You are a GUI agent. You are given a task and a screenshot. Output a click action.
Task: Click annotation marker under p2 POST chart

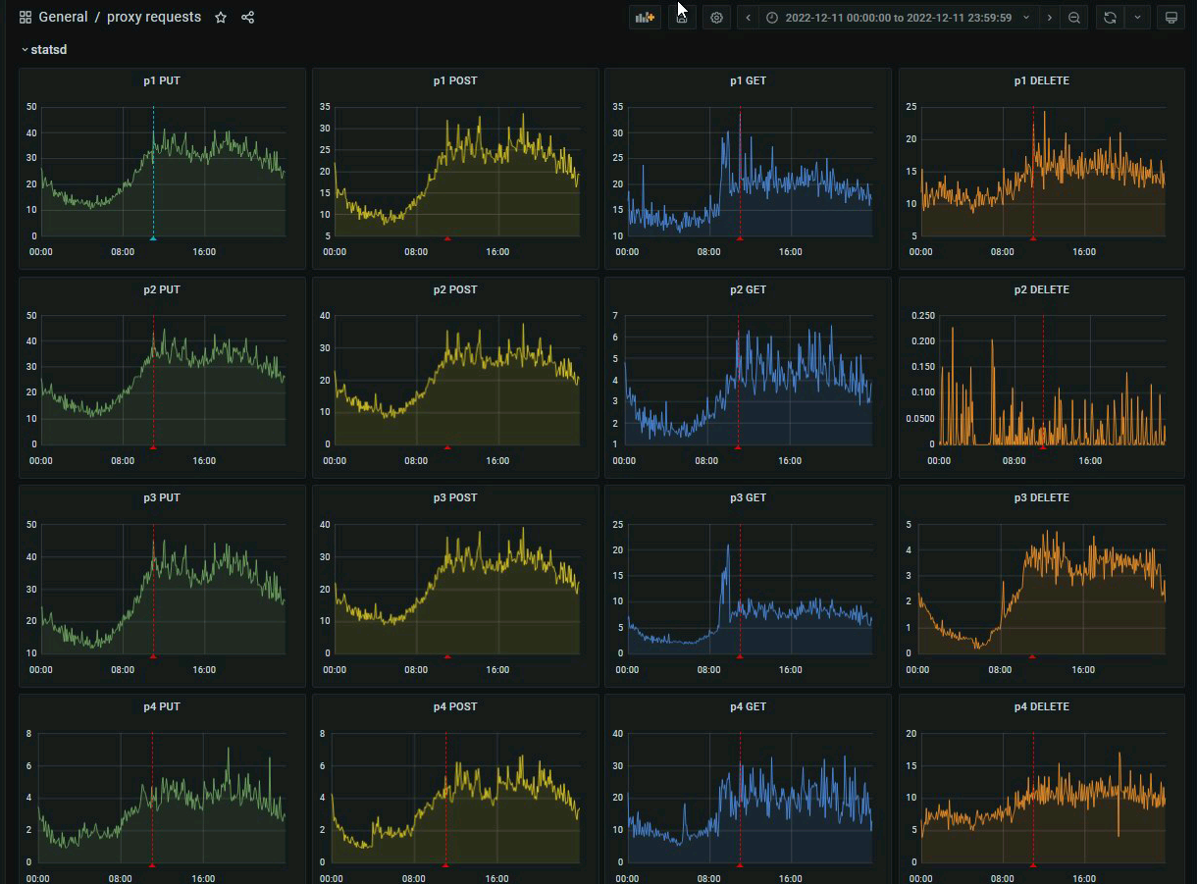(447, 446)
